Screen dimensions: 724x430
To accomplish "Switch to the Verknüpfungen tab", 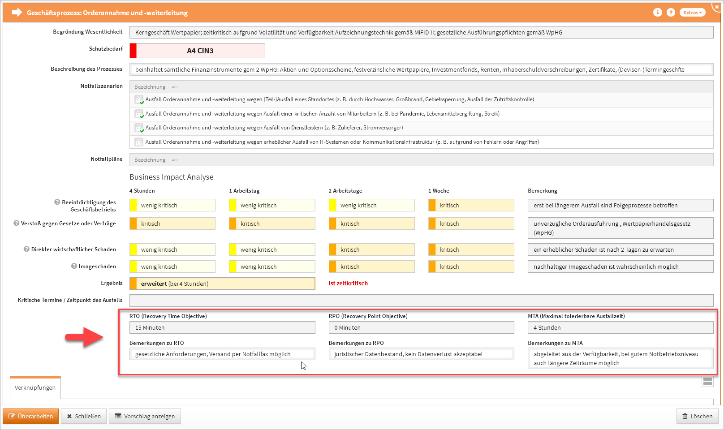I will coord(35,387).
